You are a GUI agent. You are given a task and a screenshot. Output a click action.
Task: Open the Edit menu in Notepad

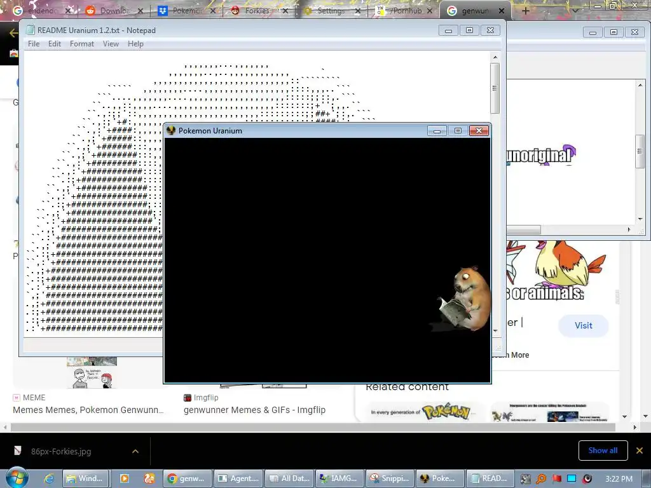coord(55,44)
